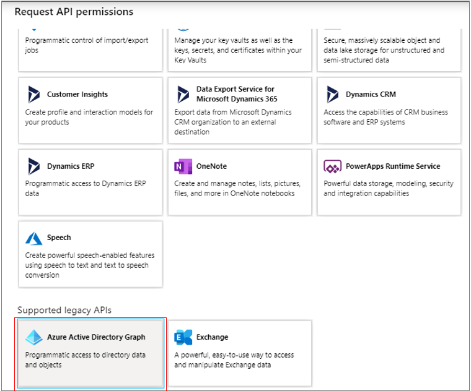Click the purple OneNote icon

(x=183, y=166)
